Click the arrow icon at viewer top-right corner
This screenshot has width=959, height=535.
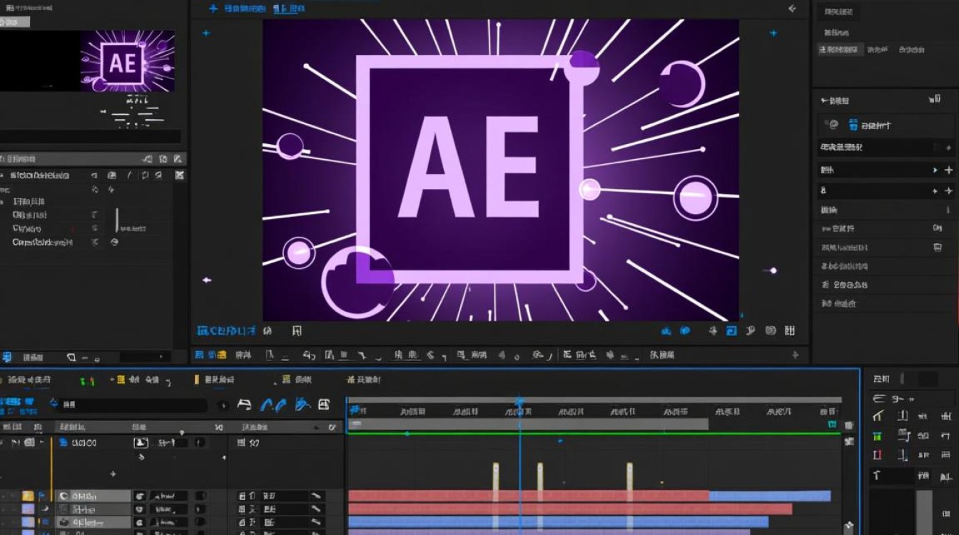(x=791, y=9)
